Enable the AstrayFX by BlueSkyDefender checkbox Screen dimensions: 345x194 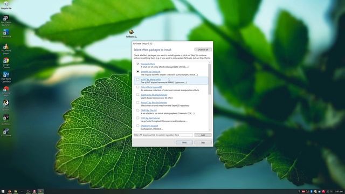click(x=138, y=102)
